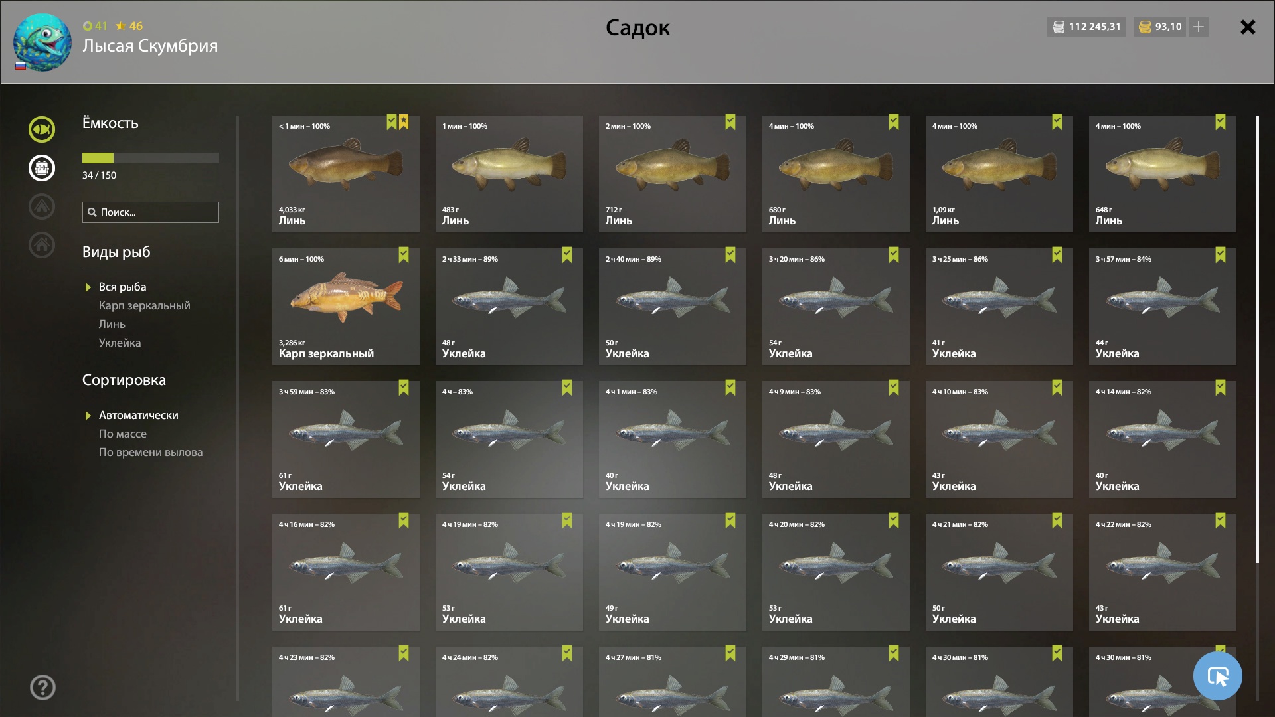Open the help question mark icon

[x=42, y=688]
